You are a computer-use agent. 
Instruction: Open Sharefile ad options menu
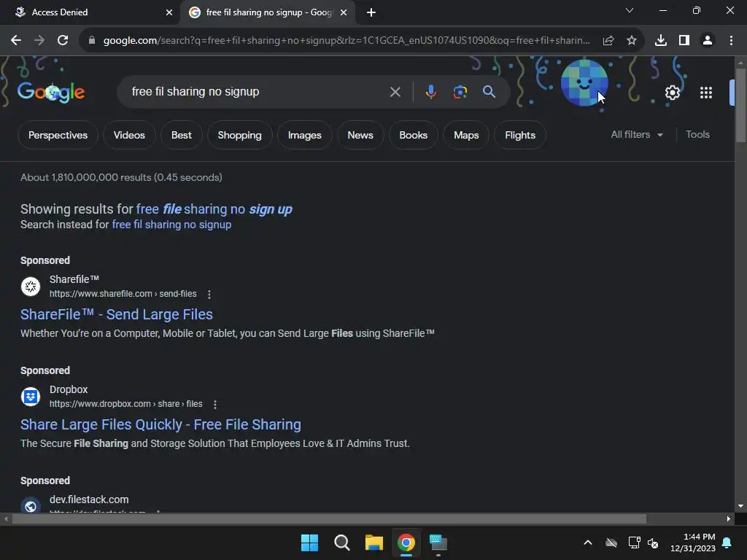pos(209,295)
